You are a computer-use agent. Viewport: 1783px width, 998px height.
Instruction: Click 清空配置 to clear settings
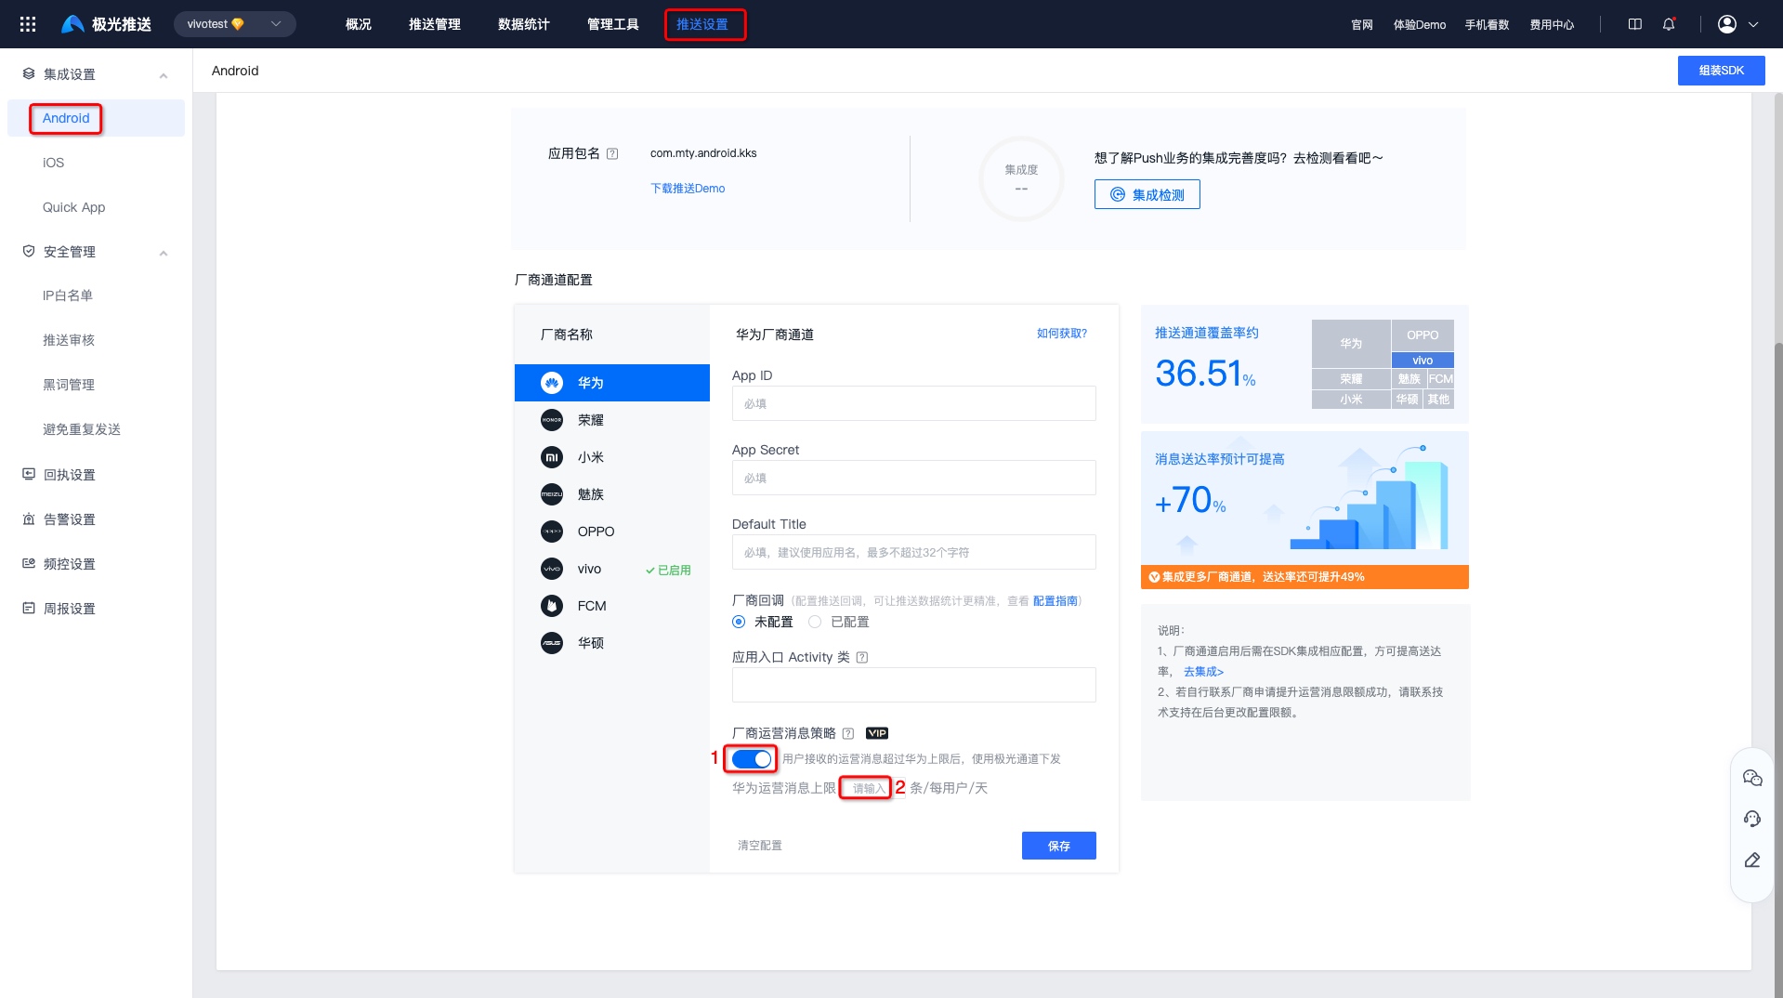(760, 846)
